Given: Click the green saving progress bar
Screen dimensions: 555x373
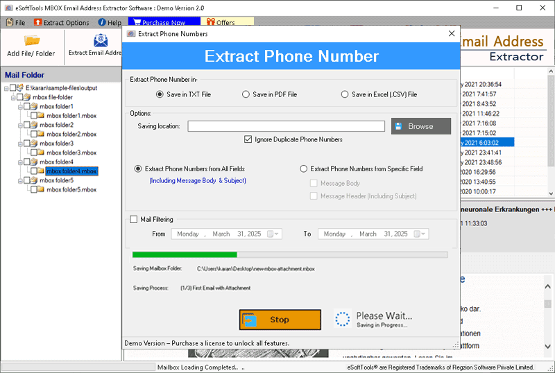Looking at the screenshot, I should coord(185,254).
